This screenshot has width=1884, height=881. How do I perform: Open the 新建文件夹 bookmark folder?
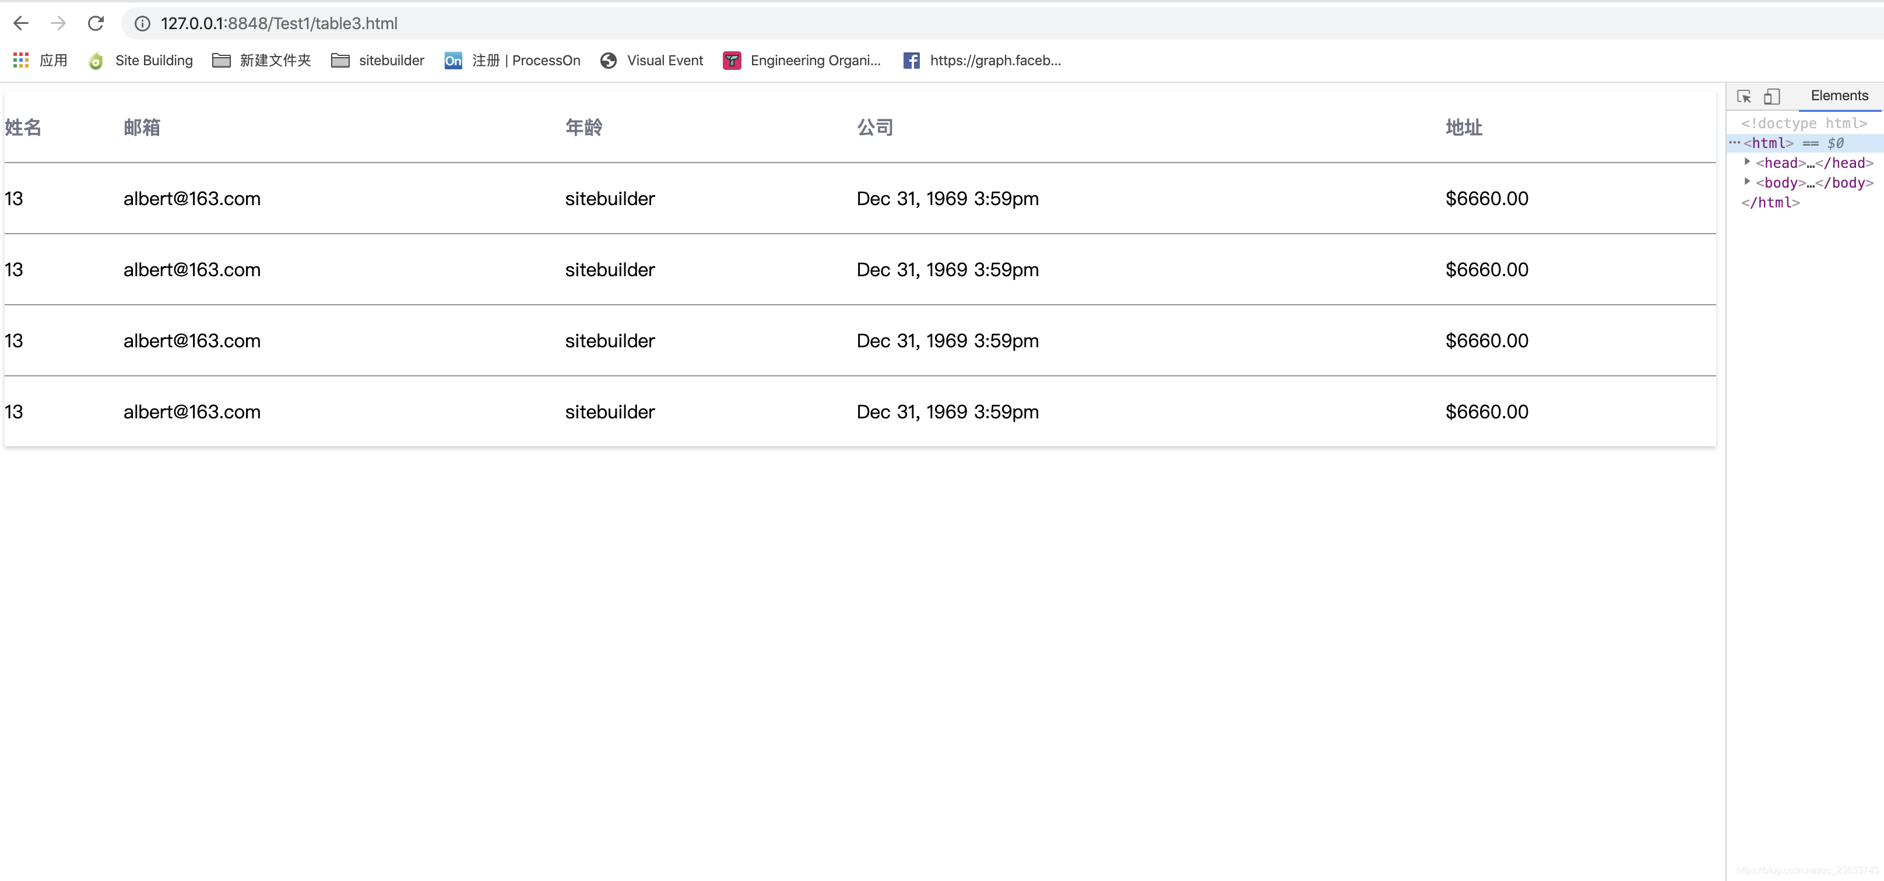[x=261, y=61]
